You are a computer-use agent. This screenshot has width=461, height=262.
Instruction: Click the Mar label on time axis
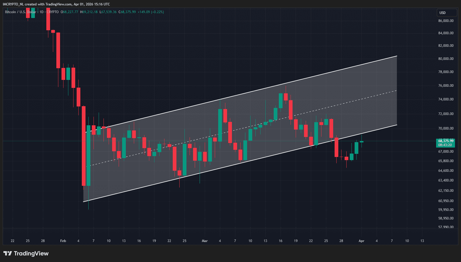pyautogui.click(x=205, y=241)
